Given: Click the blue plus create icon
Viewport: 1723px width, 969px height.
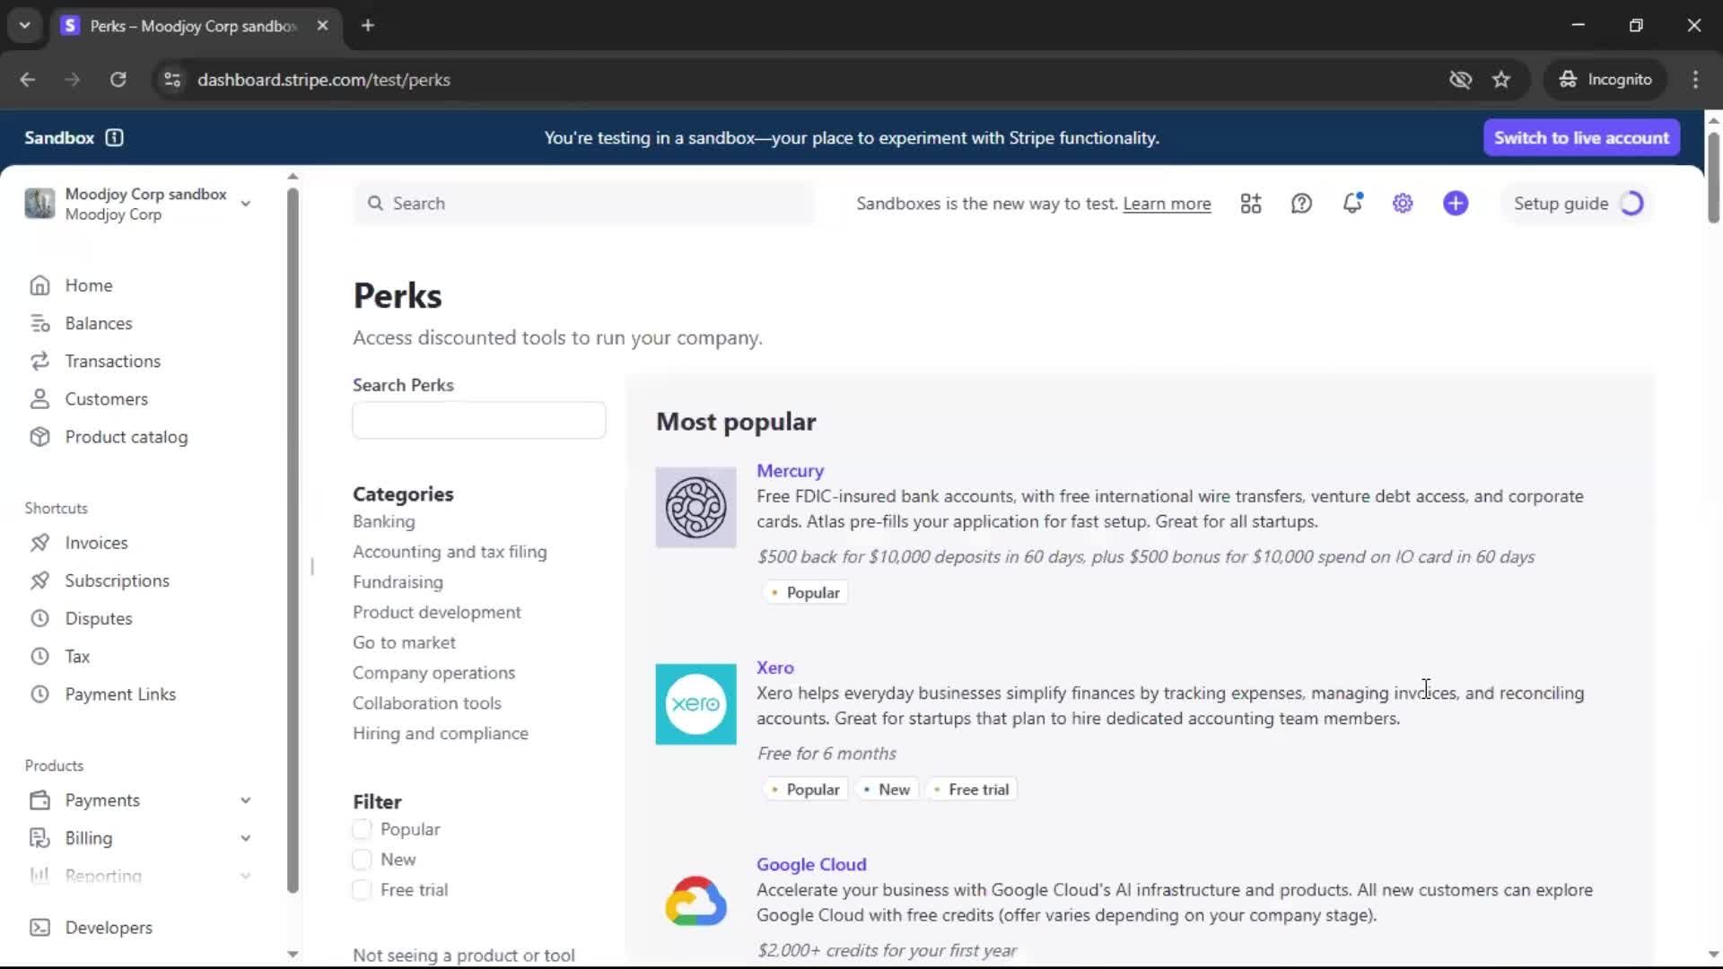Looking at the screenshot, I should click(1456, 204).
